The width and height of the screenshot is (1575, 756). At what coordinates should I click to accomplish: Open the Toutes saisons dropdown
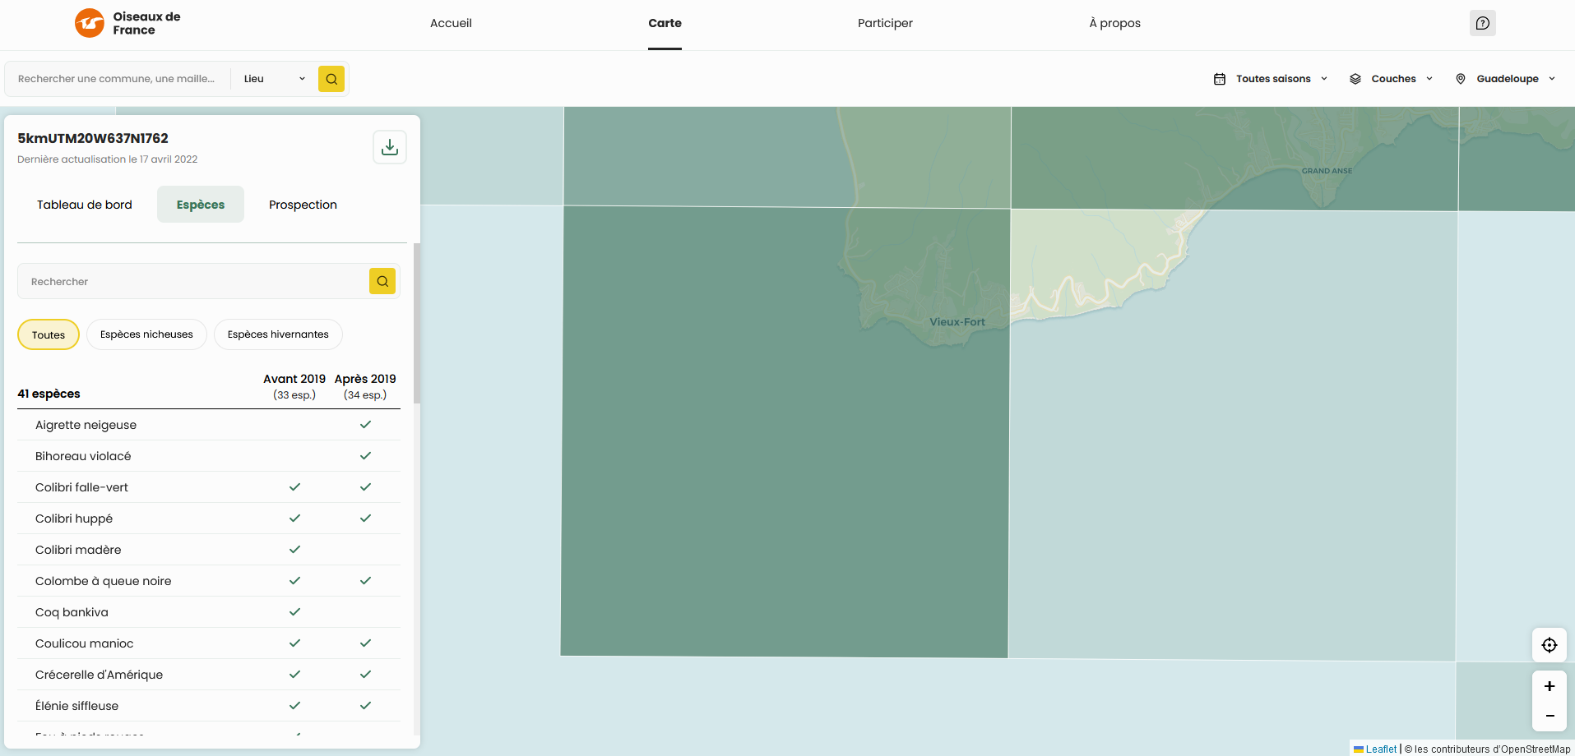[x=1271, y=79]
